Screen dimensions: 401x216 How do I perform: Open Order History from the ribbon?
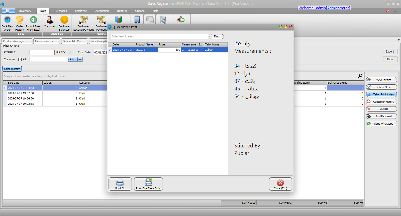point(20,20)
